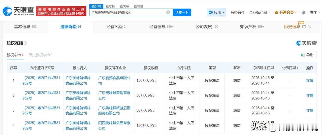Click row 3 date 2025-10-14 至 2028-10-13
Screen dimensions: 322x135
(x=263, y=111)
